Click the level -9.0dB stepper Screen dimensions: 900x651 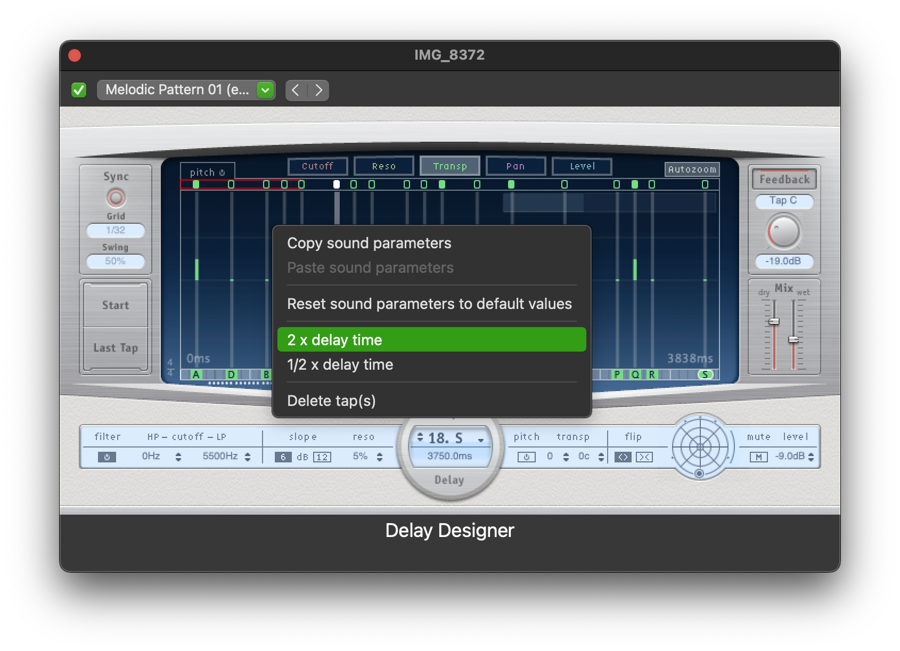click(x=811, y=457)
